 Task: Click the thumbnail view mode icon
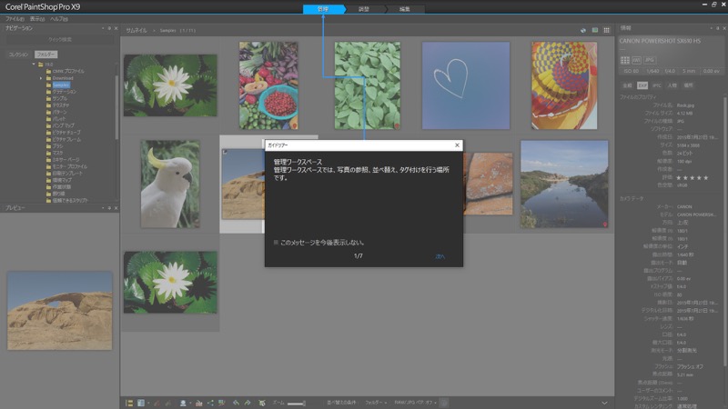607,30
